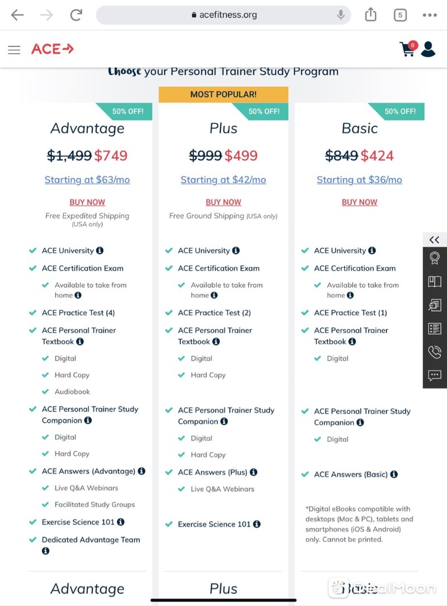Screen dimensions: 447x606
Task: Click info icon beside Exercise Science 101 in Plus
Action: [256, 524]
